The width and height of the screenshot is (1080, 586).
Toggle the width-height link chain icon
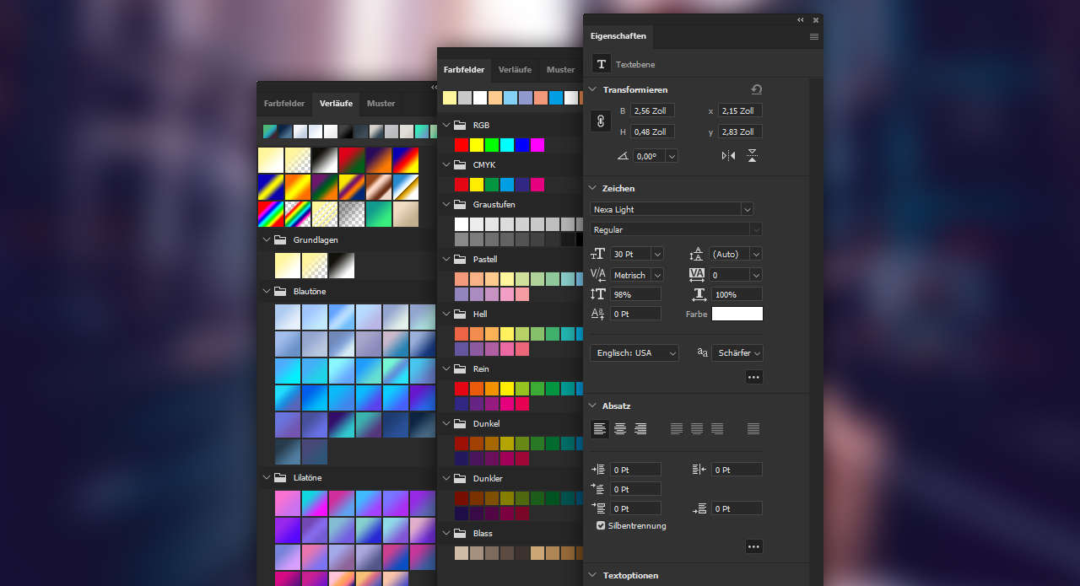coord(601,121)
